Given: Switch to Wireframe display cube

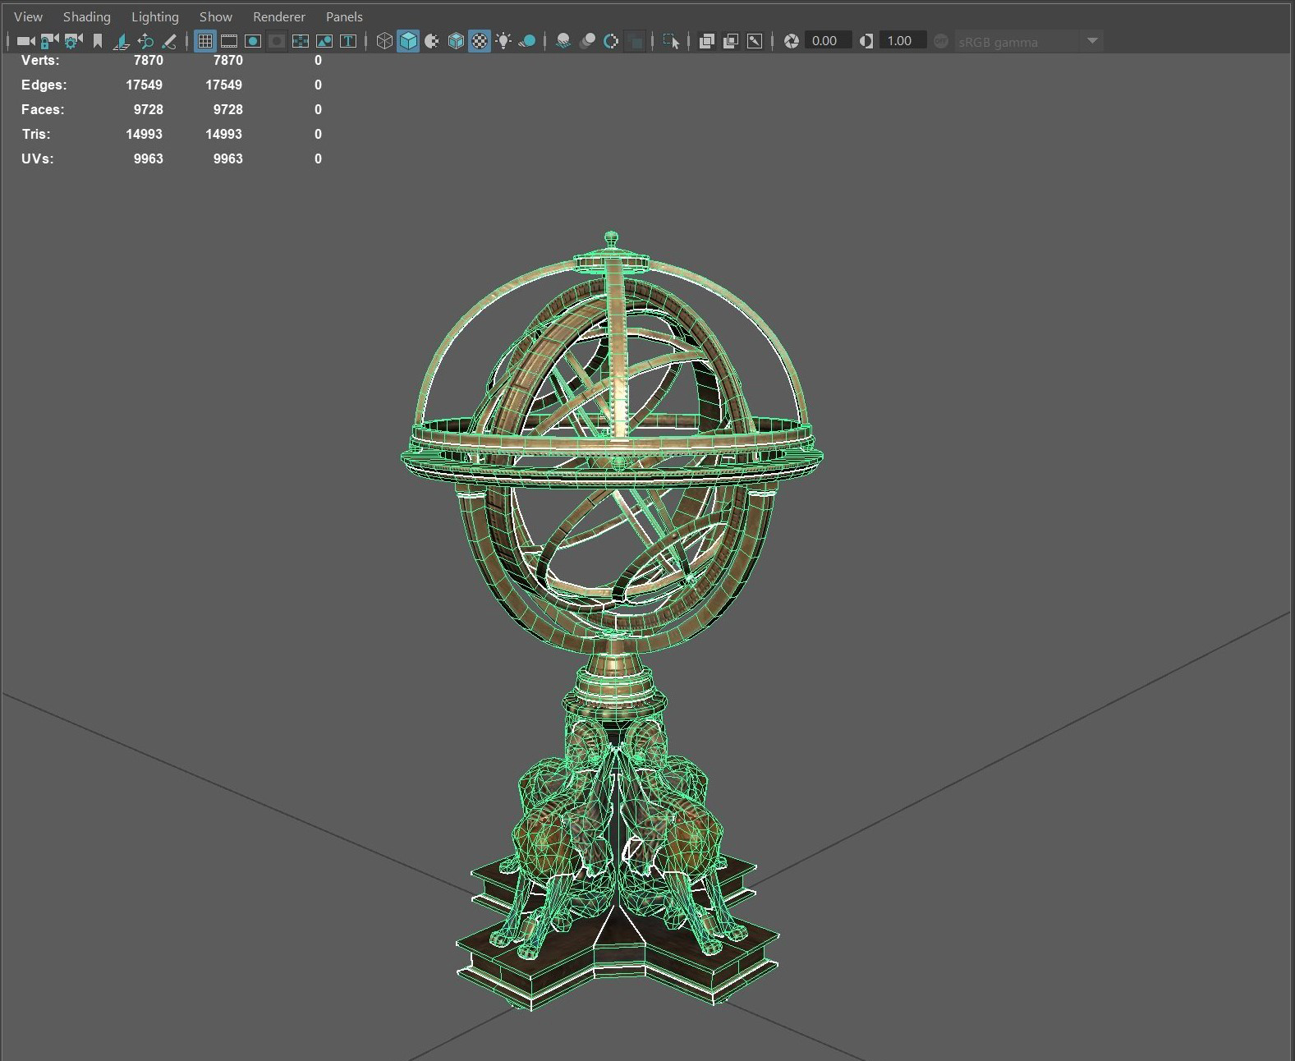Looking at the screenshot, I should (384, 41).
